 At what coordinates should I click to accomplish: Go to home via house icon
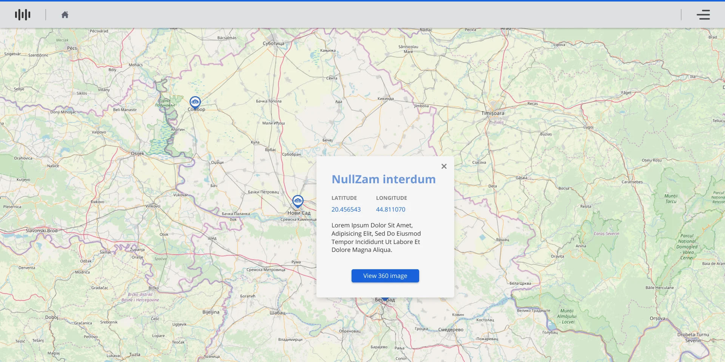[65, 15]
